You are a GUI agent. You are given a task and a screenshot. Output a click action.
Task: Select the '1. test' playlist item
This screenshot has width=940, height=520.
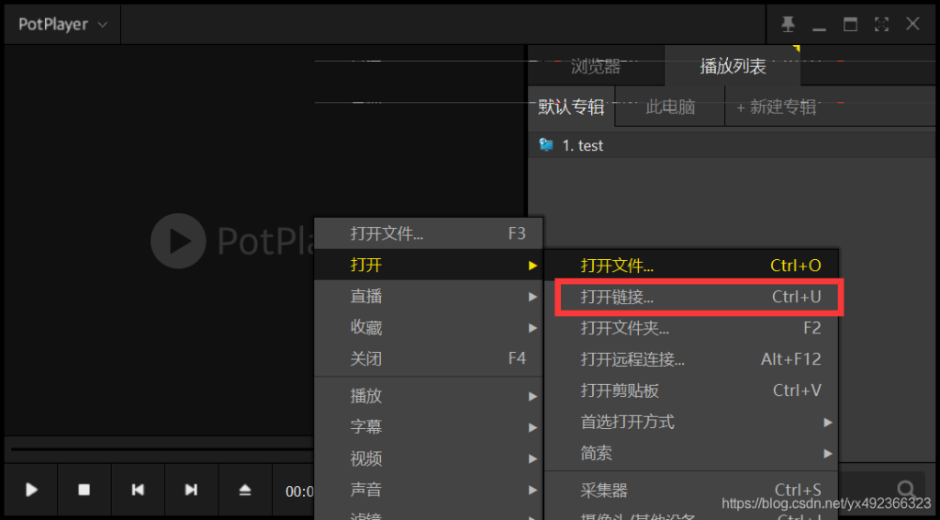tap(582, 145)
